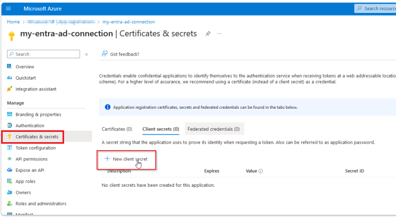Open Owners in the sidebar
This screenshot has height=218, width=396.
tap(23, 193)
